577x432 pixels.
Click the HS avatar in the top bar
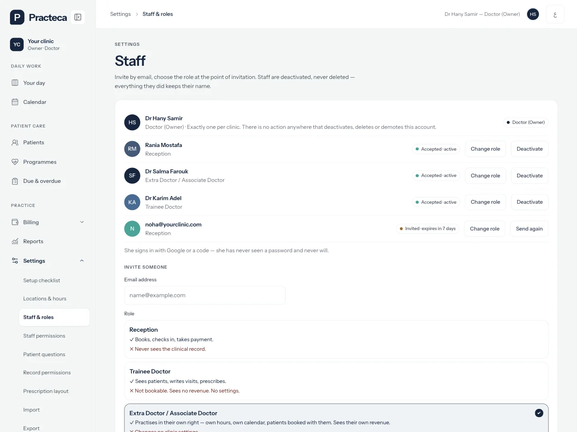click(x=533, y=14)
